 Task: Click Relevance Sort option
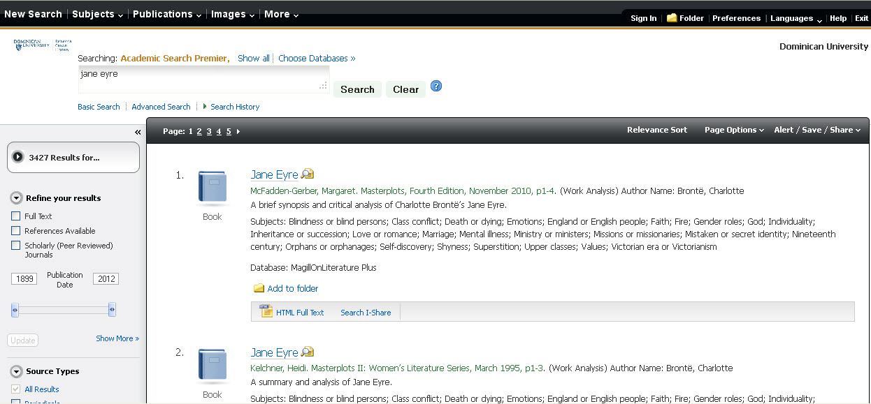(657, 130)
